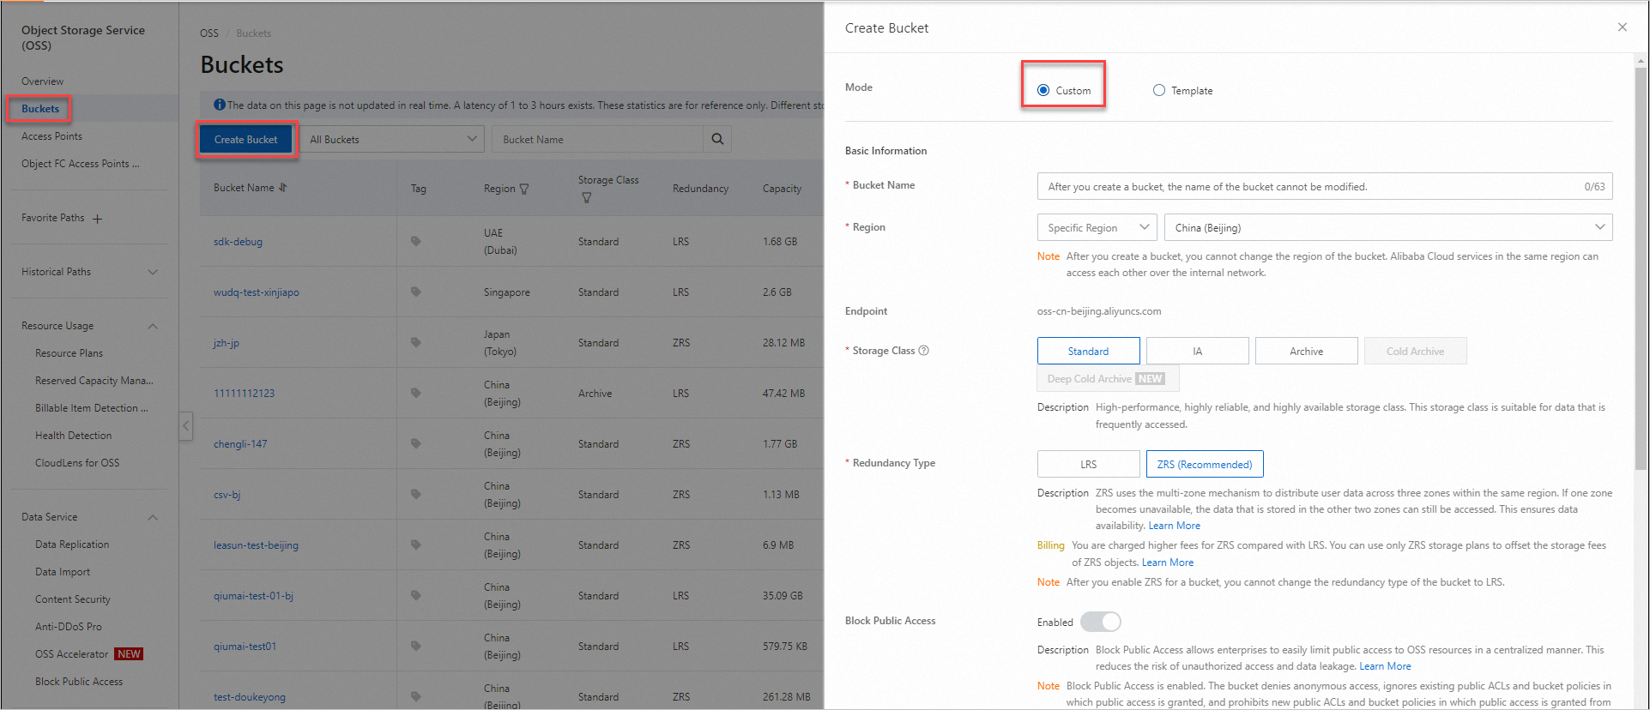Select the Custom mode radio button
The width and height of the screenshot is (1650, 710).
tap(1043, 90)
